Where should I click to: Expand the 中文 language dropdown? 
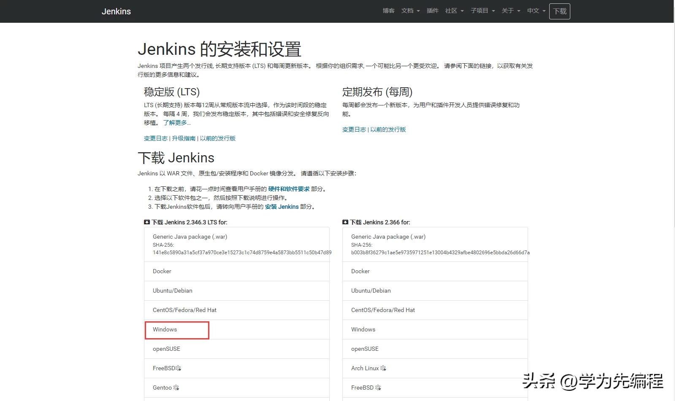(536, 11)
